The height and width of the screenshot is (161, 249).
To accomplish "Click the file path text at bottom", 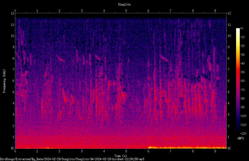I will 72,159.
